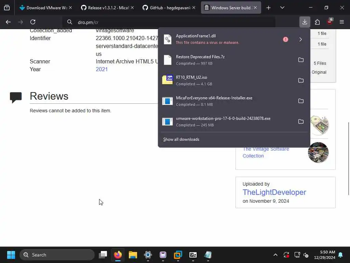Open TheLightDeveloper uploader profile

(x=274, y=192)
